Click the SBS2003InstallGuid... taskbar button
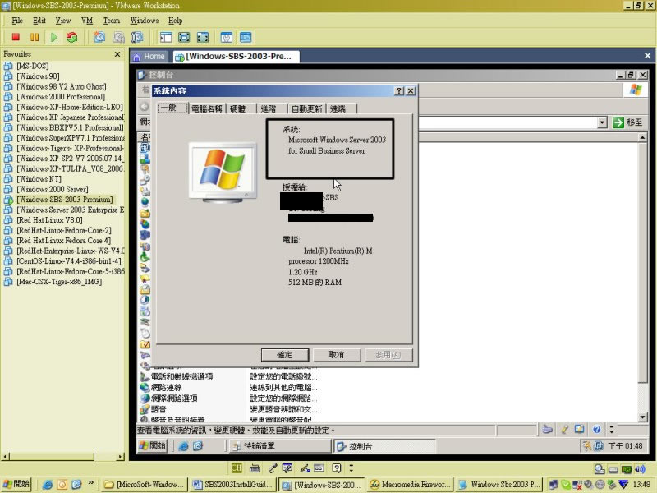Viewport: 657px width, 493px height. [x=232, y=485]
